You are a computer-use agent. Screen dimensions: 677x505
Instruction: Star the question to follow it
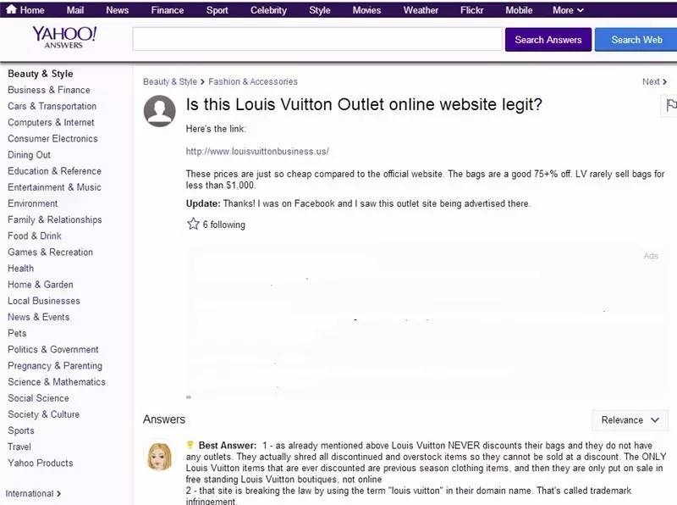pyautogui.click(x=193, y=224)
